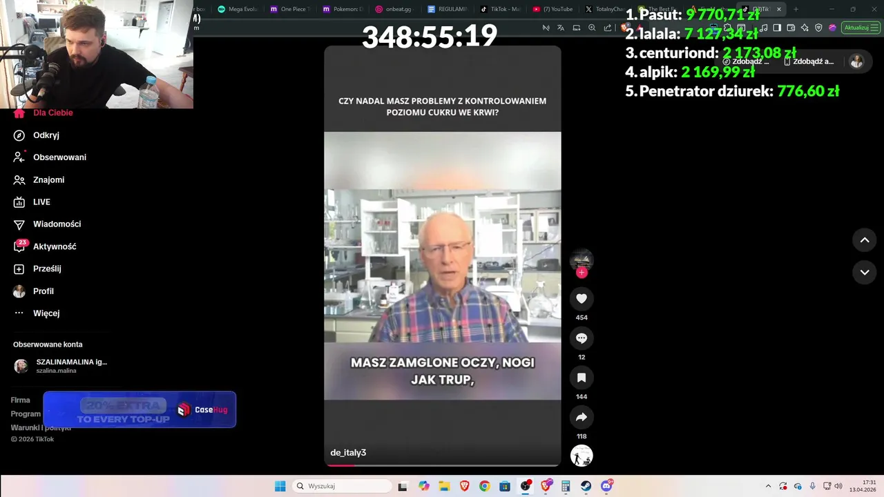Open the profile avatar top right
This screenshot has height=497, width=884.
[856, 61]
